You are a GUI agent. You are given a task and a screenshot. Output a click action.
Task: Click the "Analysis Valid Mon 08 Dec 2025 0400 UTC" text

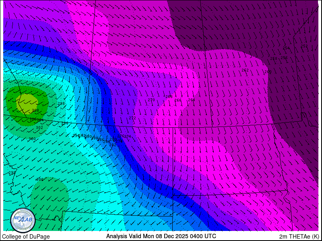pyautogui.click(x=161, y=236)
